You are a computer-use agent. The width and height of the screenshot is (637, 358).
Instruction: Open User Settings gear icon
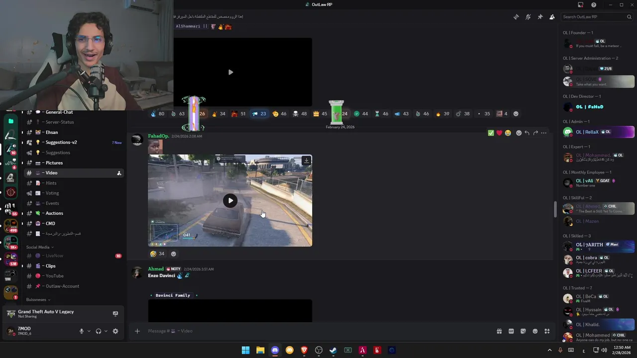115,331
